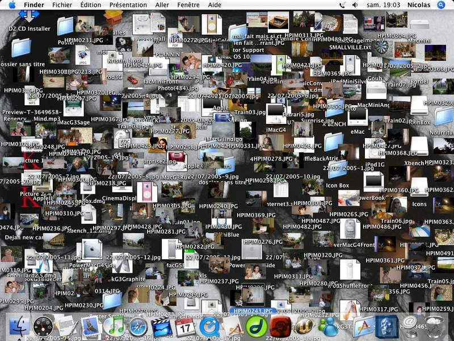
Task: Launch Dreamweaver green icon in Dock
Action: (257, 327)
